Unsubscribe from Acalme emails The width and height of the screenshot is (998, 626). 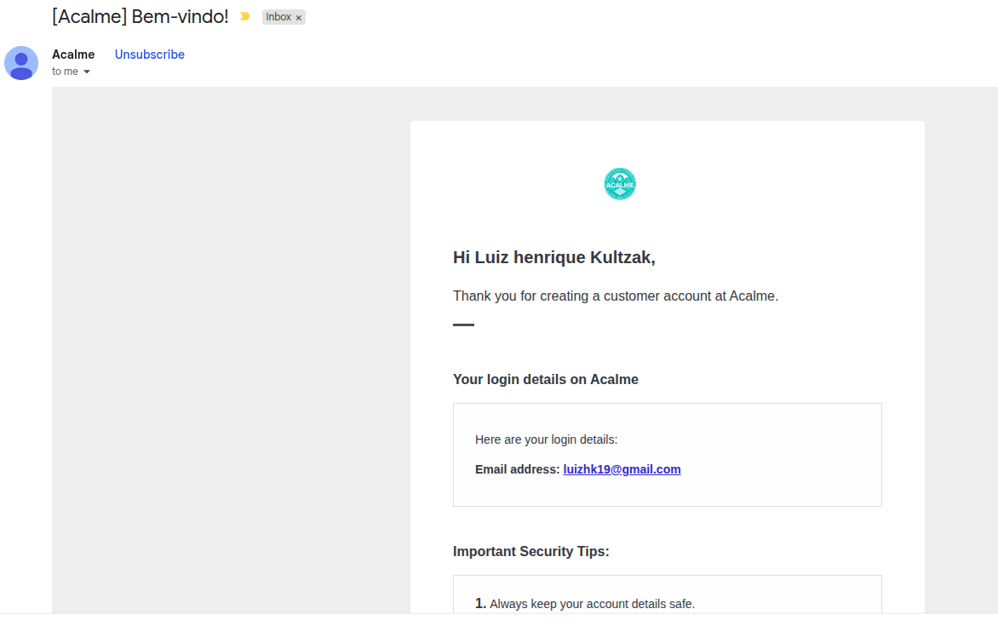(x=150, y=55)
